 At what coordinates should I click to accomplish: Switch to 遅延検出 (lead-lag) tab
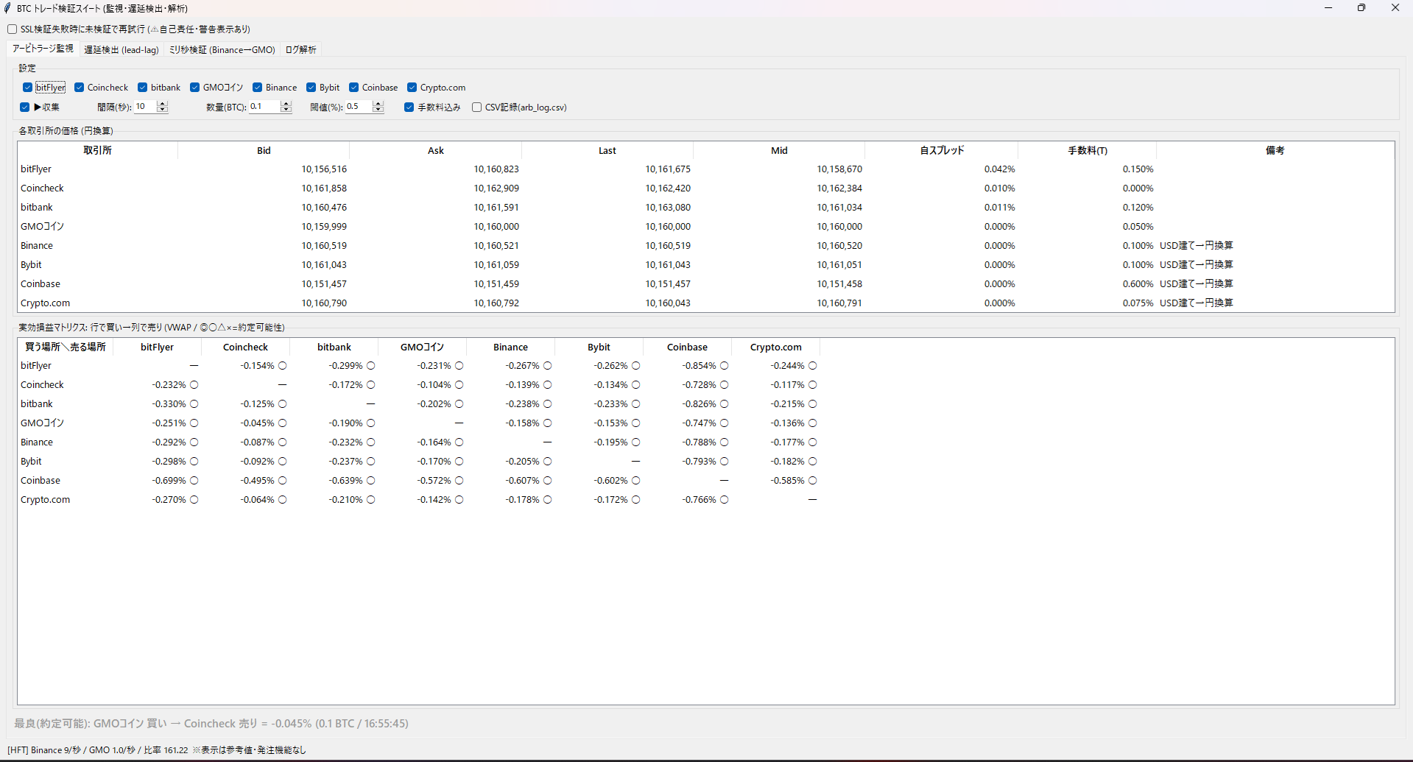(121, 50)
